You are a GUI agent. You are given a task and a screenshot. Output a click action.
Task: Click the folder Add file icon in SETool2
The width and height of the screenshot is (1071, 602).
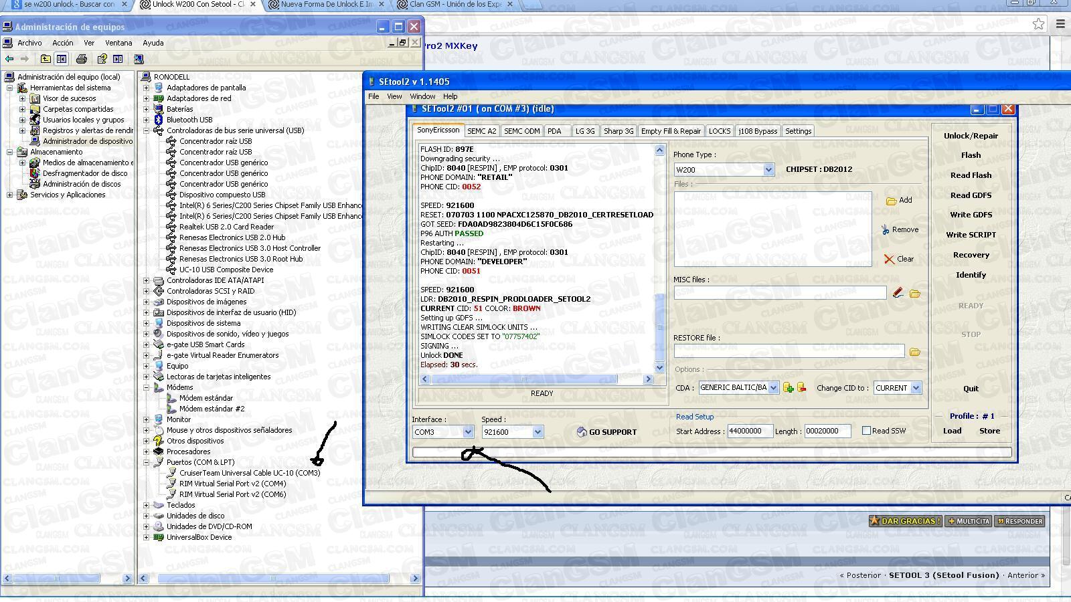click(x=891, y=201)
